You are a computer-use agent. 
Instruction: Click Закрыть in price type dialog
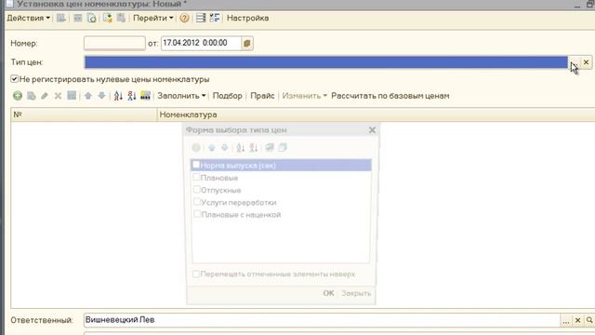[x=356, y=293]
